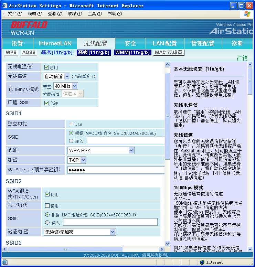Open the 收藏(A) menu
The width and height of the screenshot is (255, 267).
click(75, 14)
